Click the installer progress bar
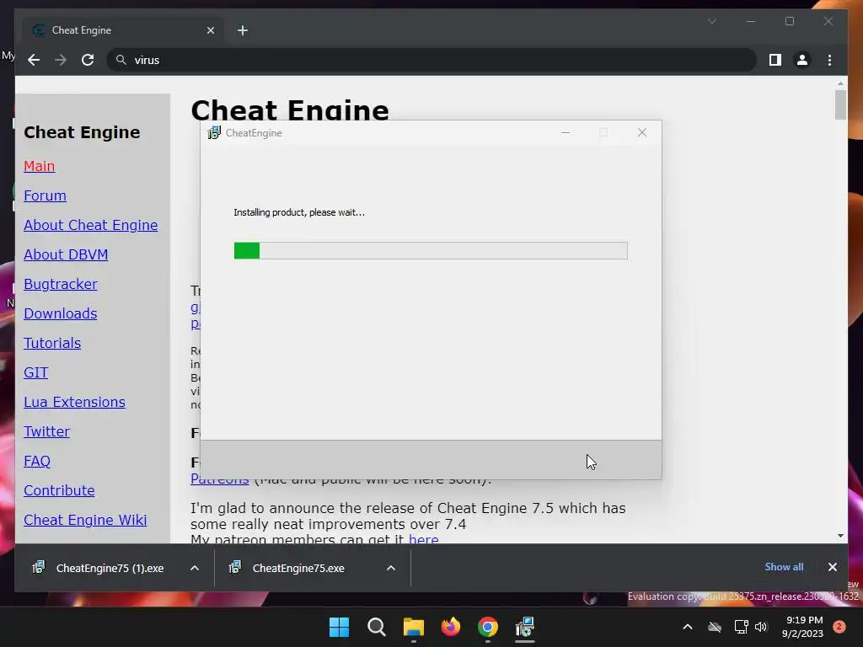The height and width of the screenshot is (647, 863). click(431, 250)
